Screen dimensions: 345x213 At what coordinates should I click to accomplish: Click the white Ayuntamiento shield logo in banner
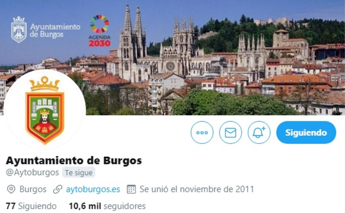(x=19, y=30)
